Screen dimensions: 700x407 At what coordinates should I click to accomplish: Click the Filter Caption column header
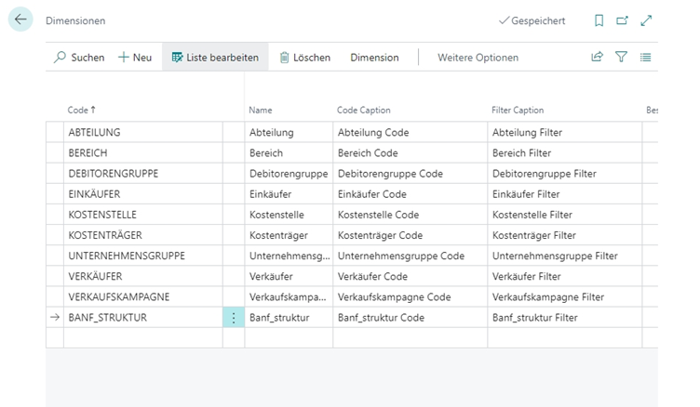(x=518, y=111)
